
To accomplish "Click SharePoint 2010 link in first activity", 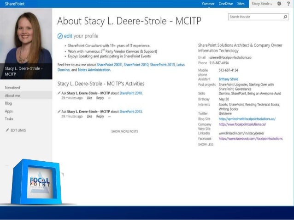I will point(131,93).
